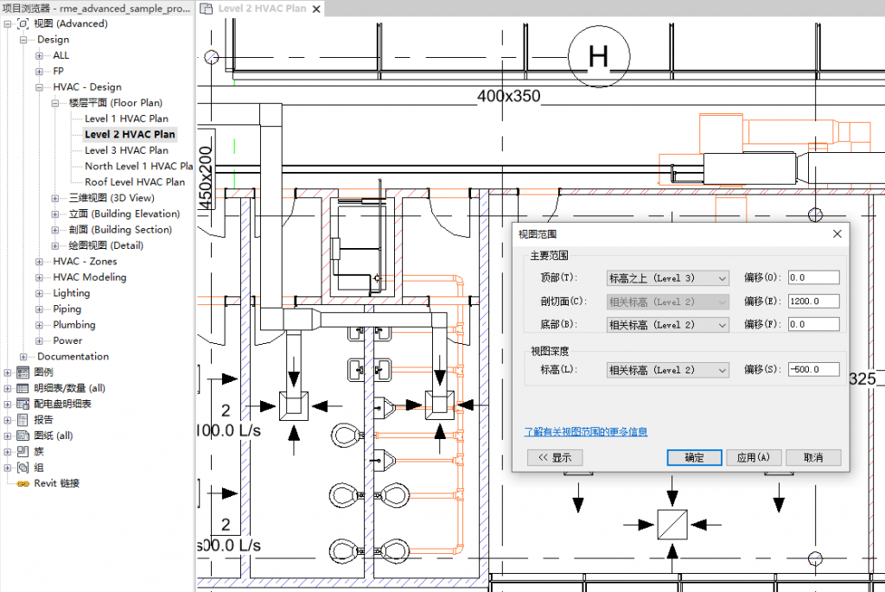Viewport: 885px width, 592px height.
Task: Collapse the 视图 (Advanced) root node
Action: pyautogui.click(x=7, y=23)
